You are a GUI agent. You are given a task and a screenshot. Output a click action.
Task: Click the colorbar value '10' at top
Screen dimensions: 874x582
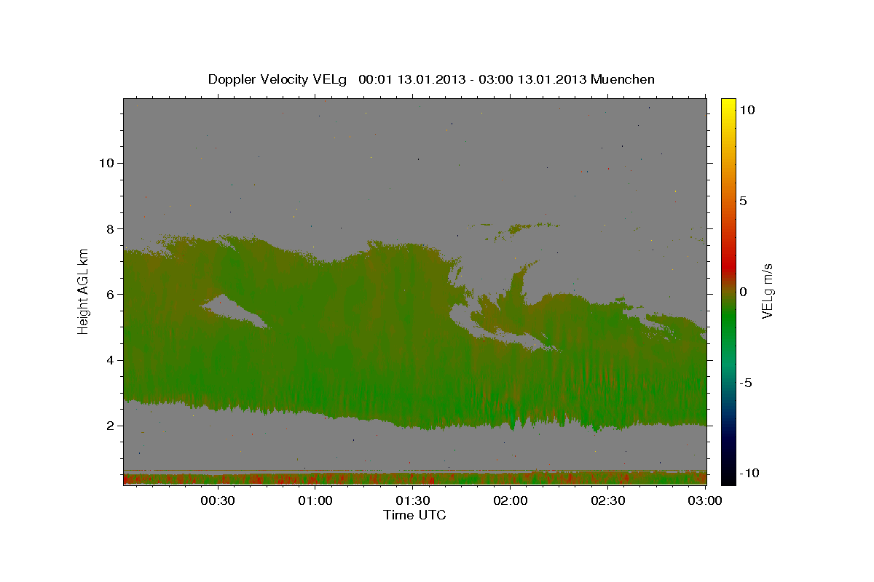(x=747, y=109)
